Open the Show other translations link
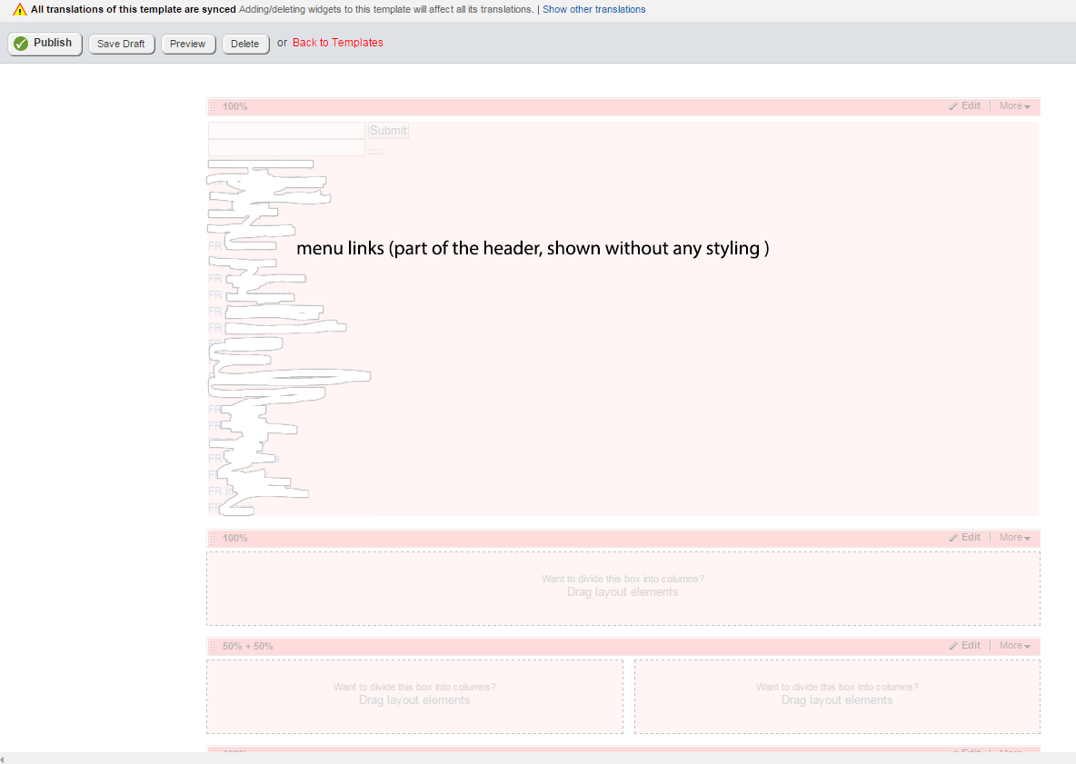This screenshot has width=1076, height=764. tap(593, 10)
